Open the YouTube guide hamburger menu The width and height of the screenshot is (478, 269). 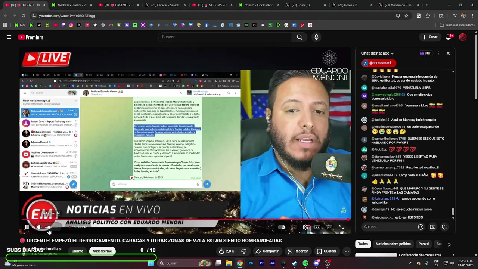pos(9,37)
